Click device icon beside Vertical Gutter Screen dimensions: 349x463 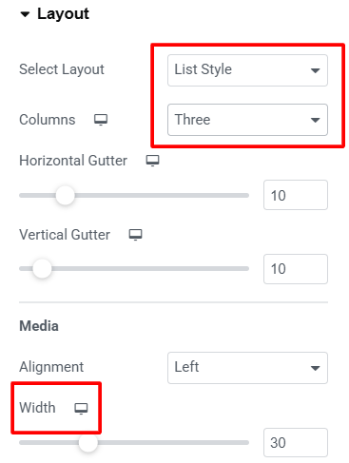[x=135, y=235]
